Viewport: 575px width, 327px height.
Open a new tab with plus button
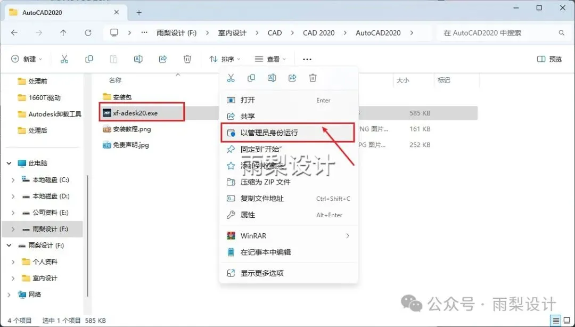coord(139,12)
